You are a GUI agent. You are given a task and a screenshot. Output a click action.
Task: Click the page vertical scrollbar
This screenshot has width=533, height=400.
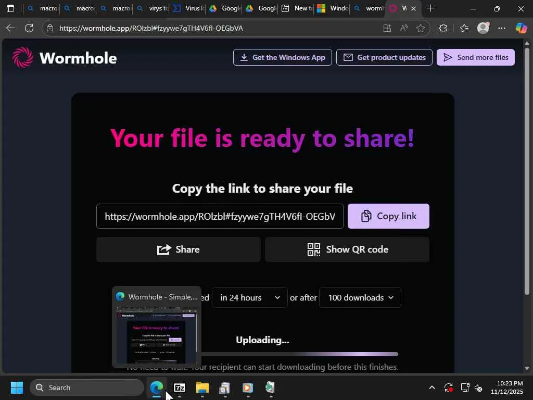[x=527, y=171]
